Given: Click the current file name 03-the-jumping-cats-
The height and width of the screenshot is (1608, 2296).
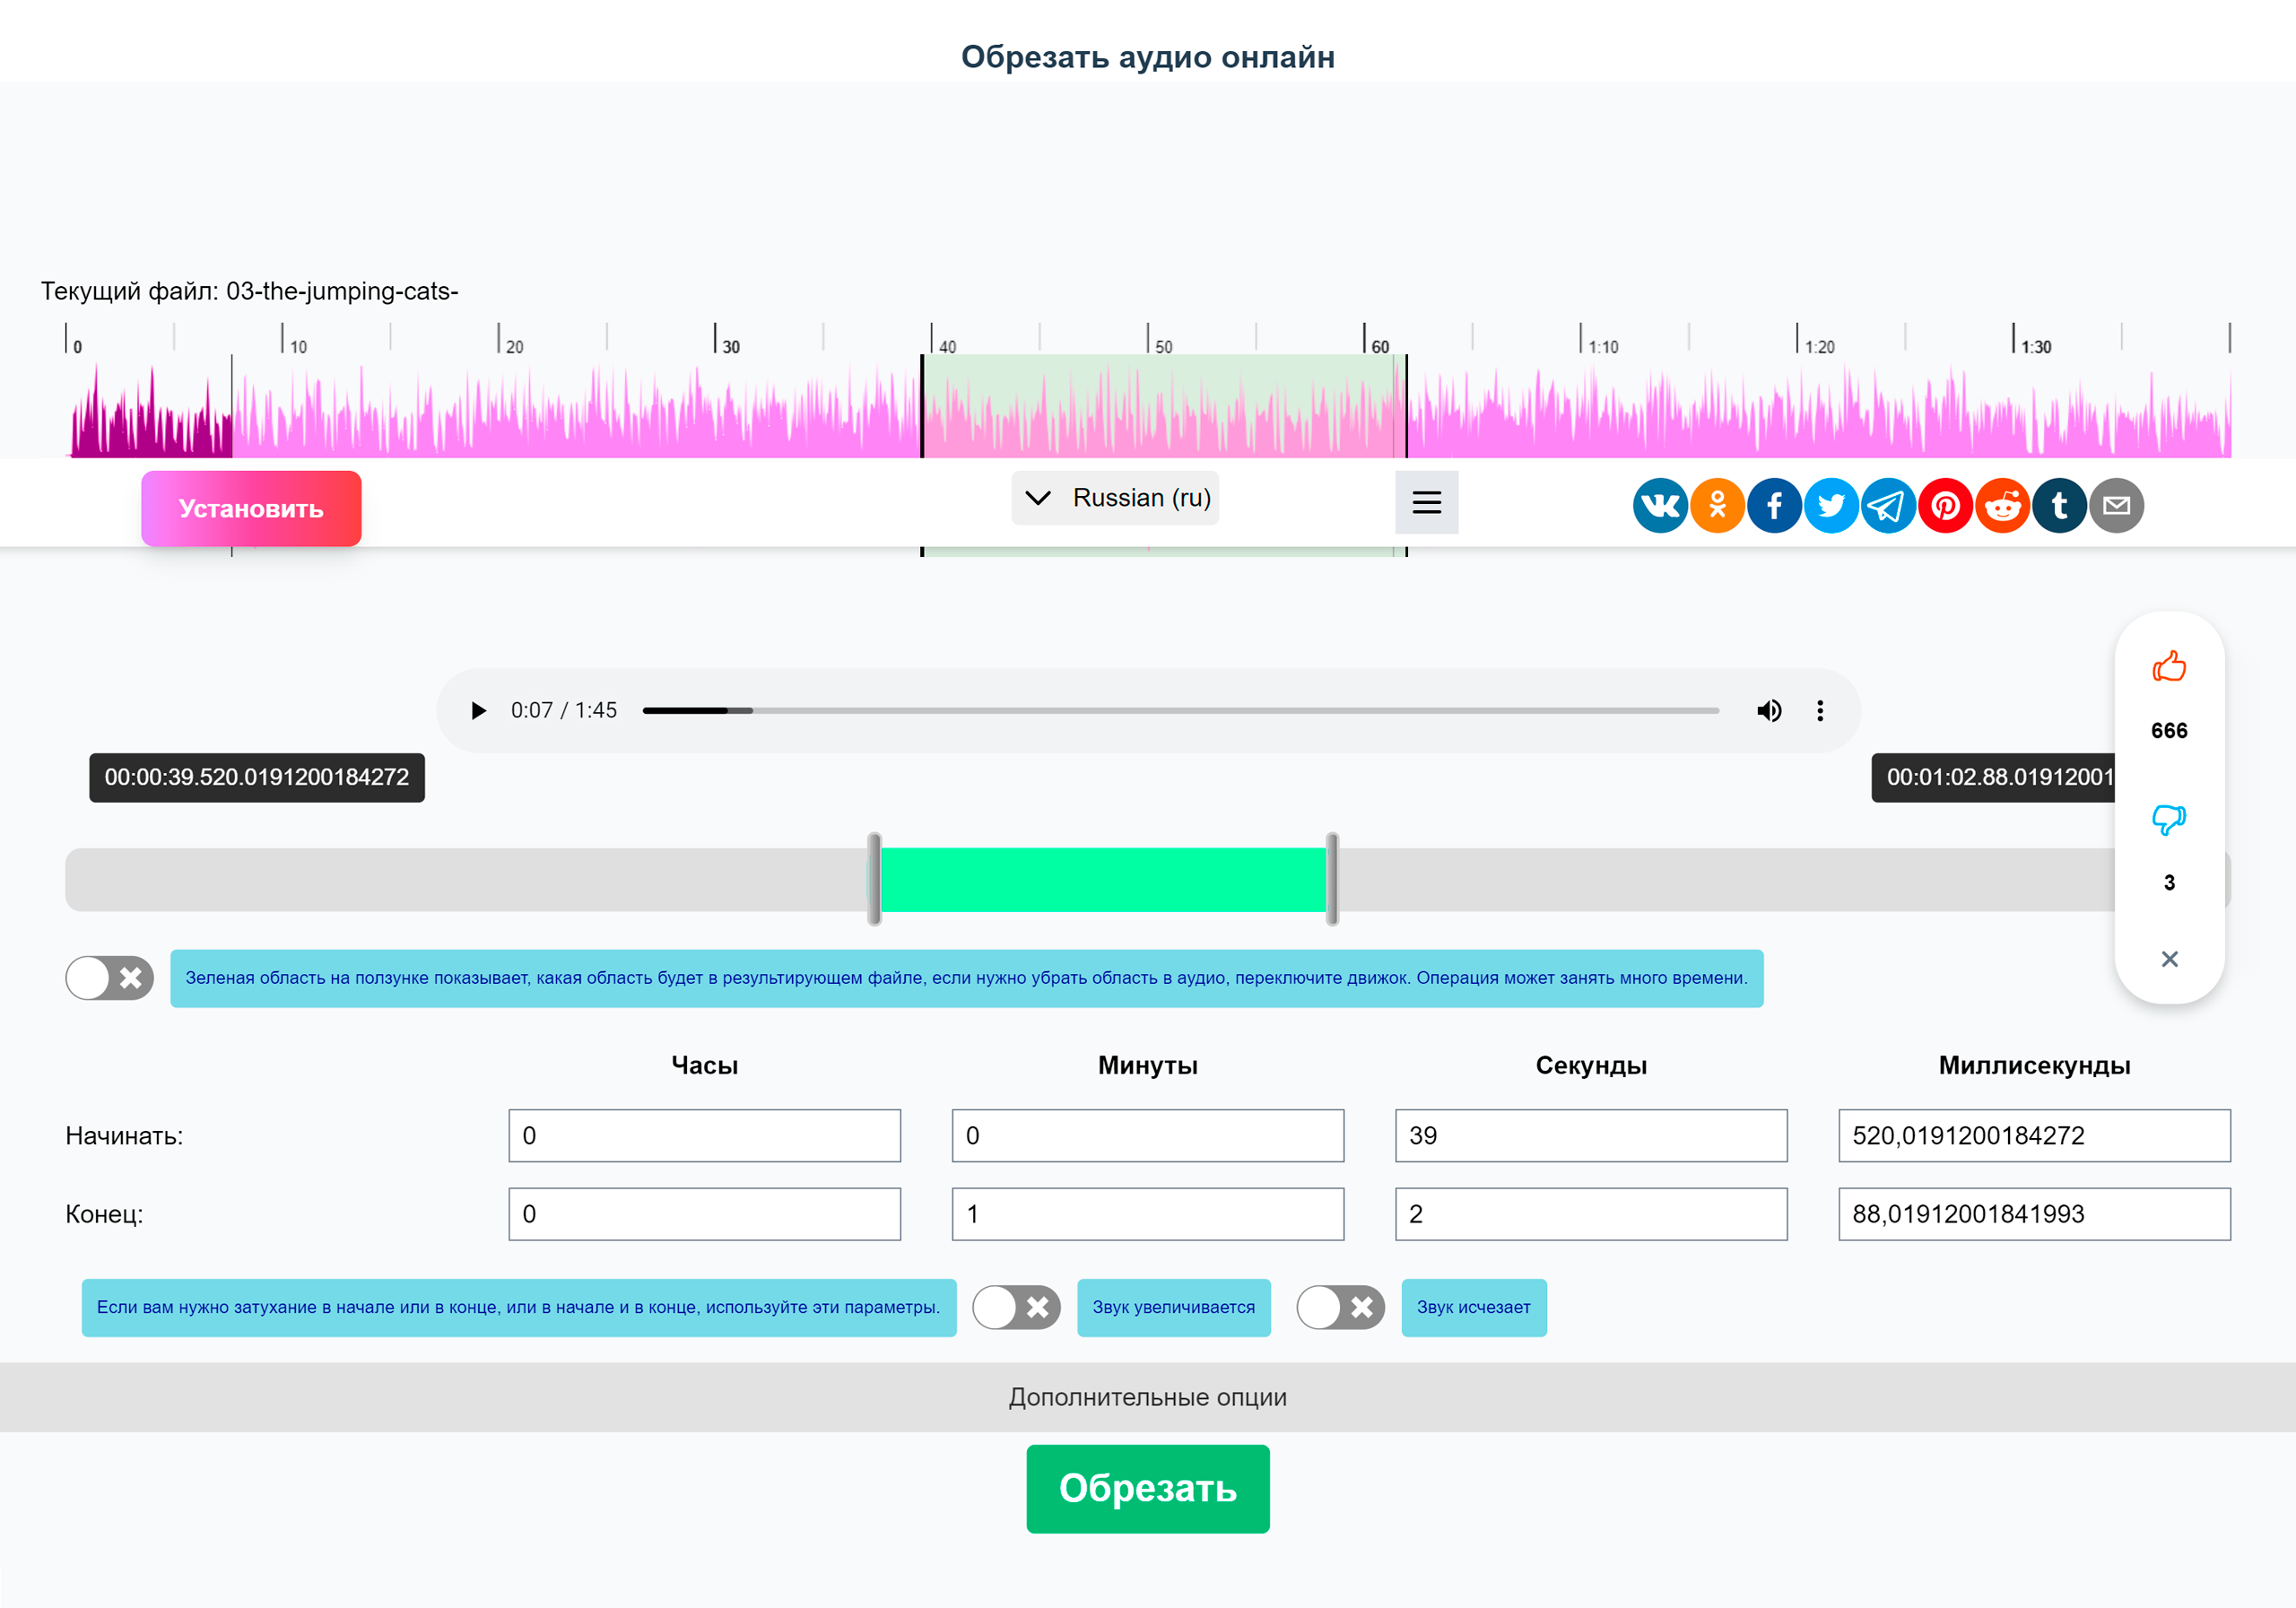Looking at the screenshot, I should click(x=342, y=291).
